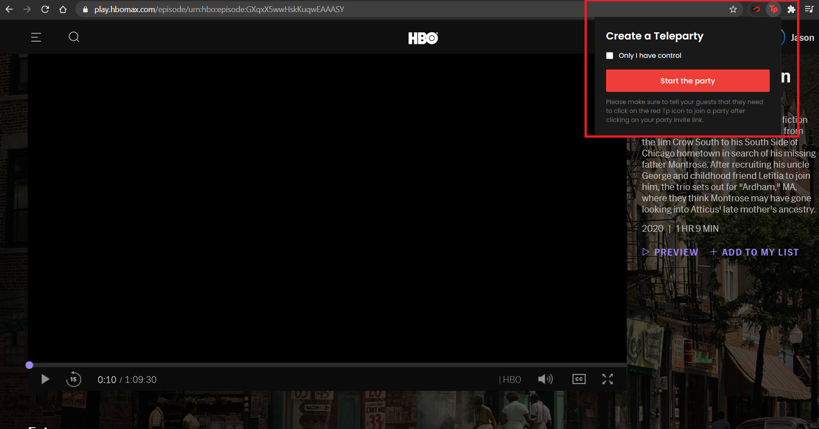The image size is (819, 429).
Task: Bookmark this page with the star icon
Action: coord(733,9)
